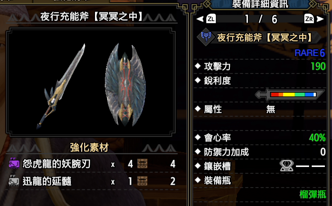The width and height of the screenshot is (332, 206).
Task: Click the purple 怨虎龍的妖腕刃 material icon
Action: point(14,164)
